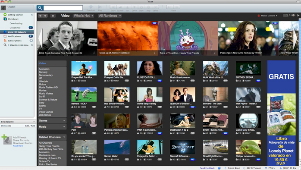Open the What's Hot dropdown
Viewport: 301px width, 170px height.
pos(83,16)
